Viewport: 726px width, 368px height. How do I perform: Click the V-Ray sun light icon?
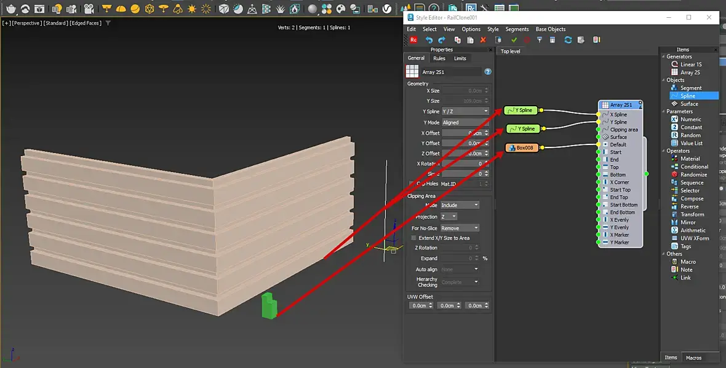pos(192,9)
